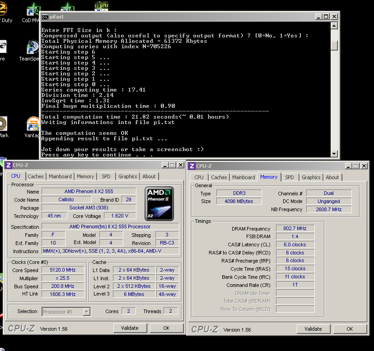Click OK in right CPU-Z window
Image resolution: width=374 pixels, height=351 pixels.
pos(350,329)
